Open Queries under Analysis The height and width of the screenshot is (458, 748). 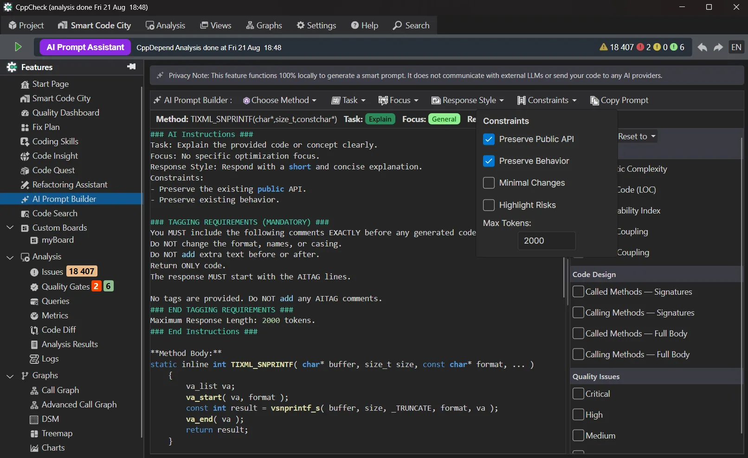(50, 301)
